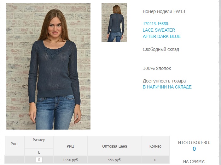Image resolution: width=221 pixels, height=165 pixels.
Task: Open the main front-view sweater photo
Action: point(48,66)
